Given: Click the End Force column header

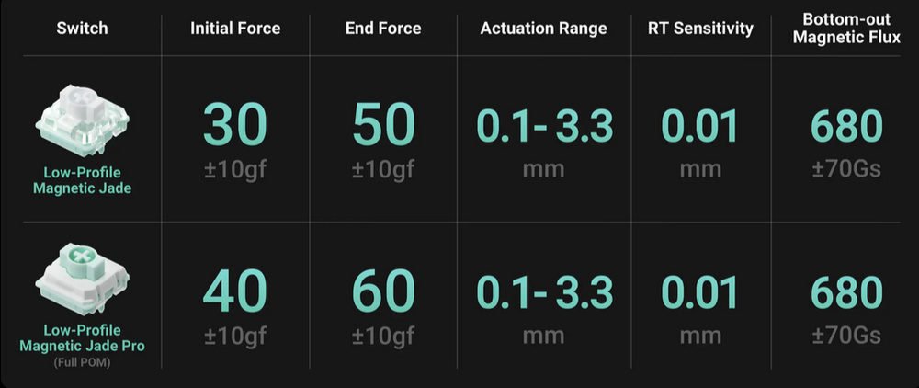Looking at the screenshot, I should coord(383,29).
